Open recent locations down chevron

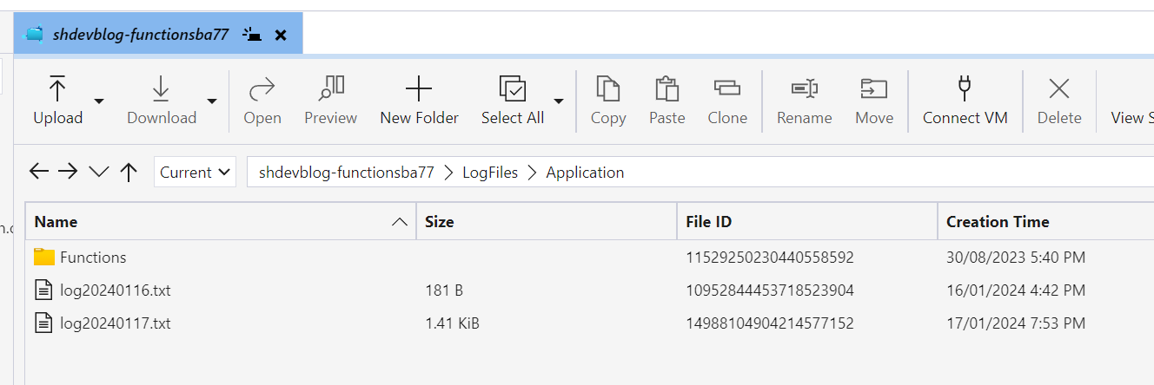tap(99, 172)
